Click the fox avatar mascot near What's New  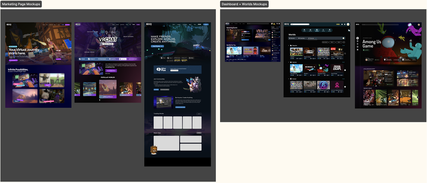(x=154, y=150)
